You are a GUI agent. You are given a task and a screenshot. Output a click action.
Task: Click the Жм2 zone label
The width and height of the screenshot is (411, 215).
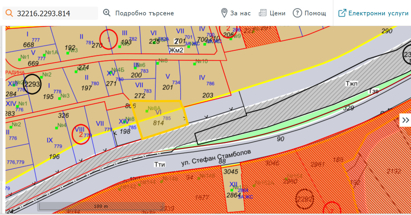[x=176, y=50]
